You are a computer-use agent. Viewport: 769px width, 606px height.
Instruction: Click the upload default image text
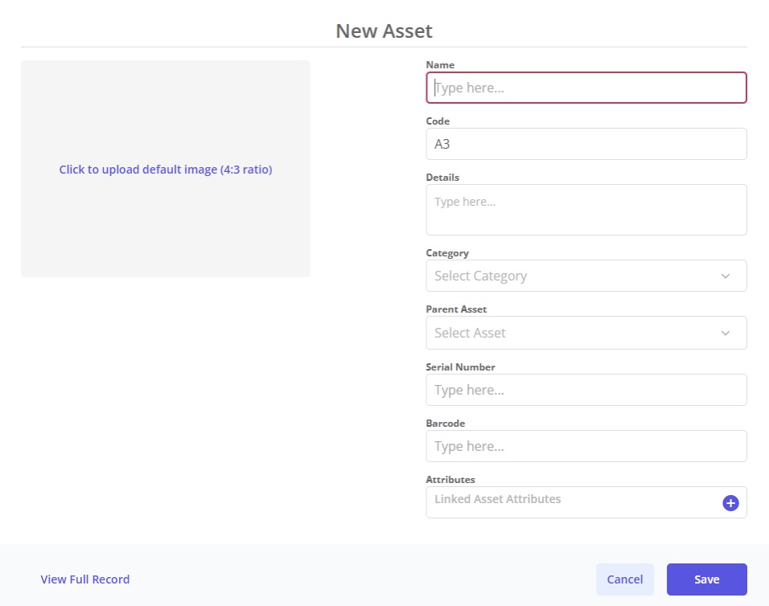(166, 170)
